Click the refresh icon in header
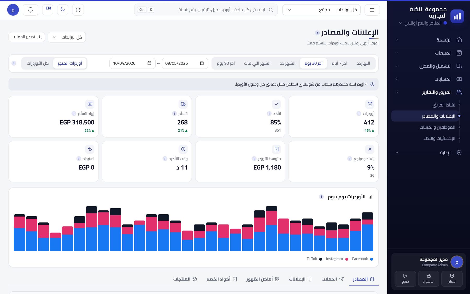This screenshot has height=294, width=470. coord(78,10)
